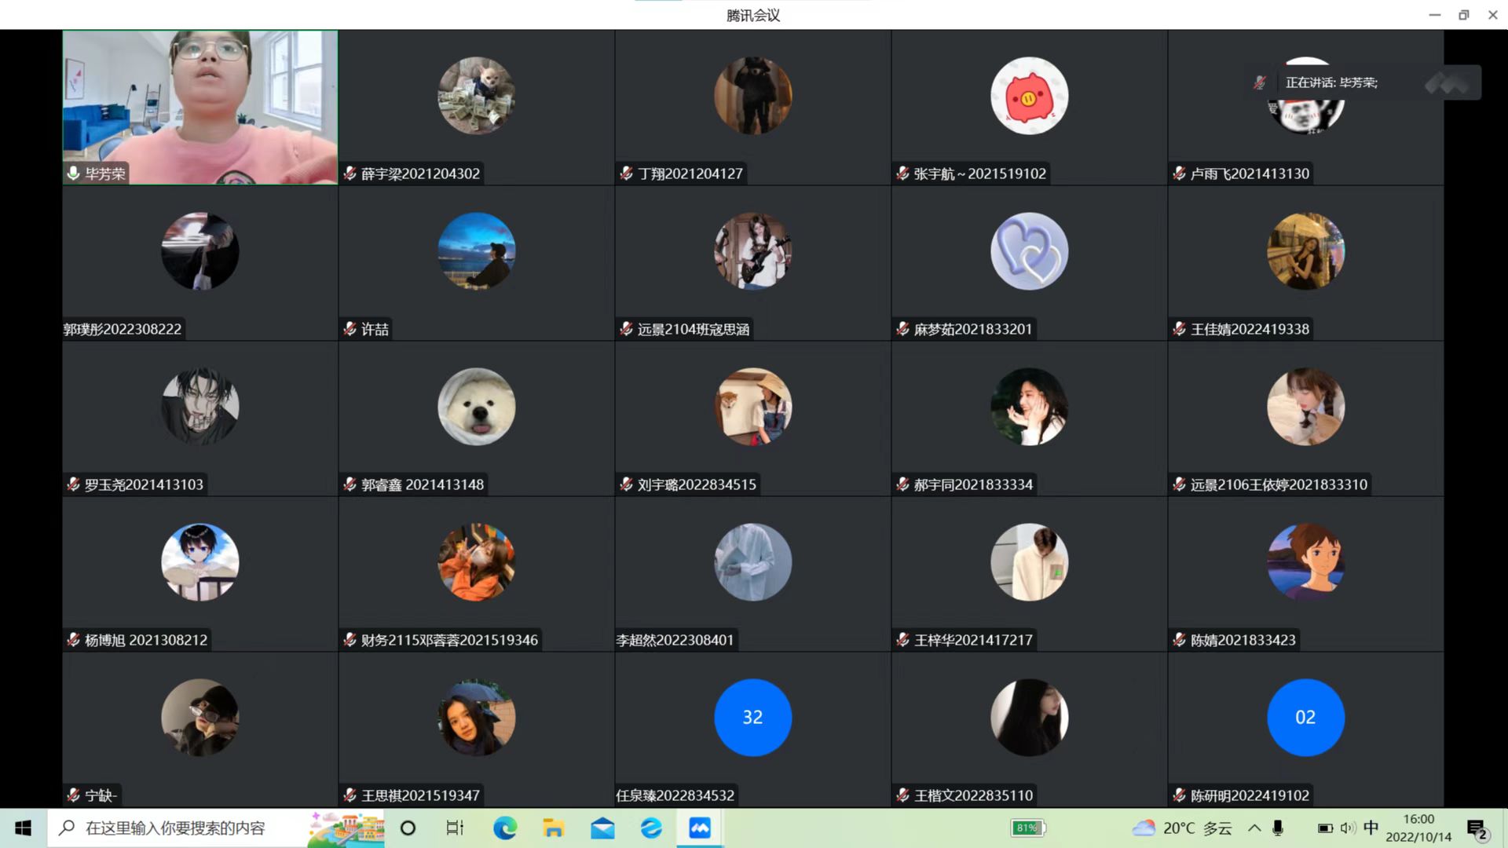
Task: Select 陈研明's blue 02 avatar
Action: coord(1305,718)
